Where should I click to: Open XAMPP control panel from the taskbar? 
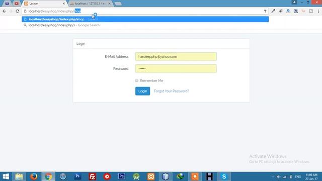151,176
